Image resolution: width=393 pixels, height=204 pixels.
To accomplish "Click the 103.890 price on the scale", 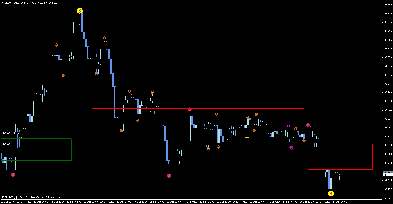I will [x=387, y=13].
